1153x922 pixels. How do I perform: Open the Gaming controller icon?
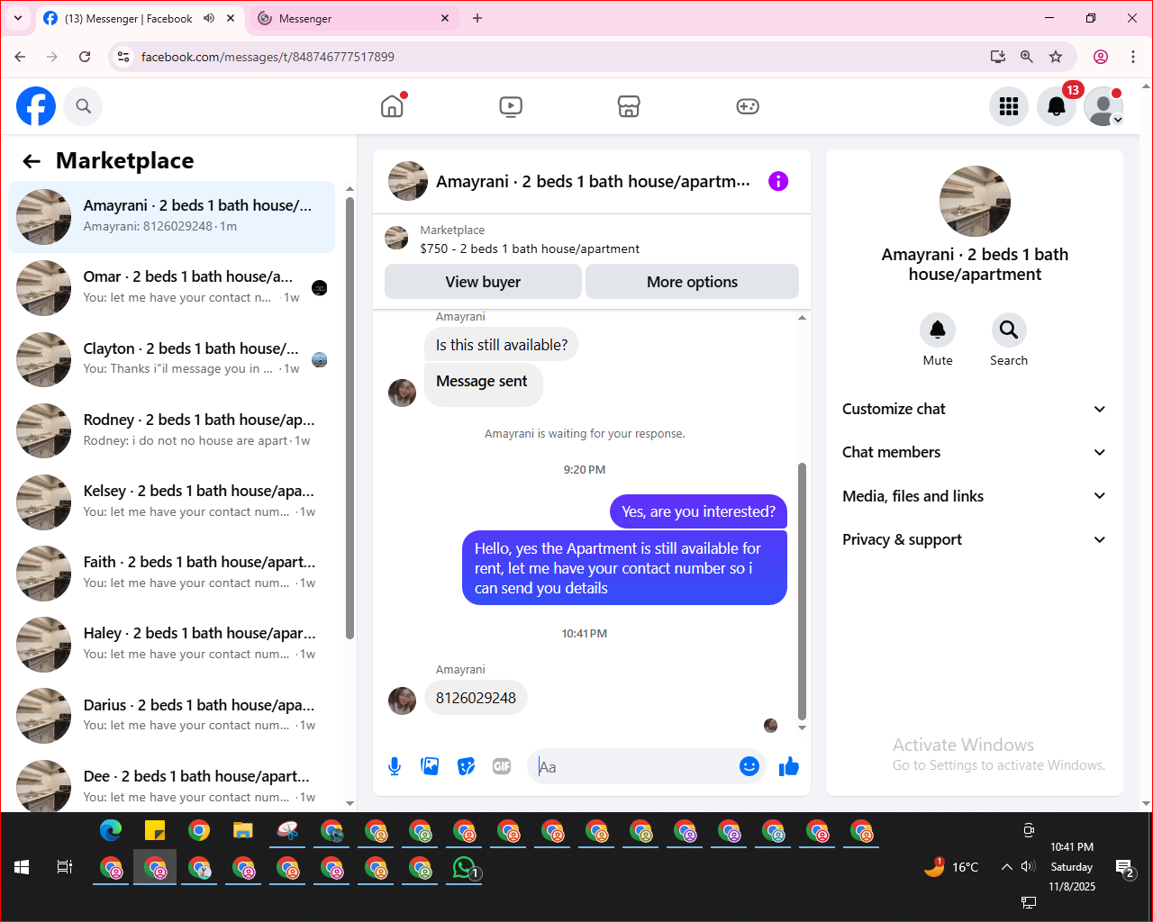pos(748,106)
